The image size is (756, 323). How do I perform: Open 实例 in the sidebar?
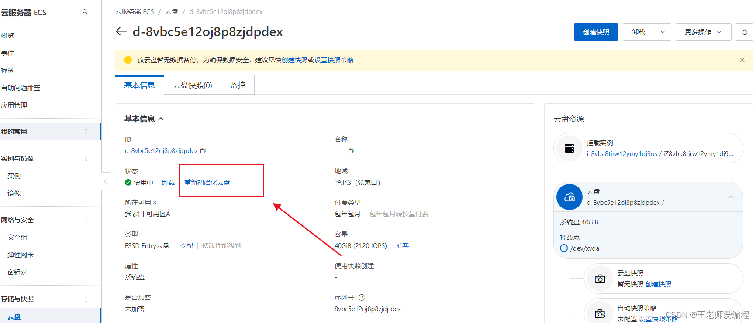[x=14, y=176]
